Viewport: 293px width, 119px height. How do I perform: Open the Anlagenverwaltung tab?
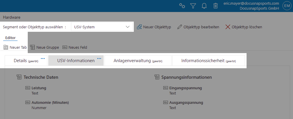138,60
